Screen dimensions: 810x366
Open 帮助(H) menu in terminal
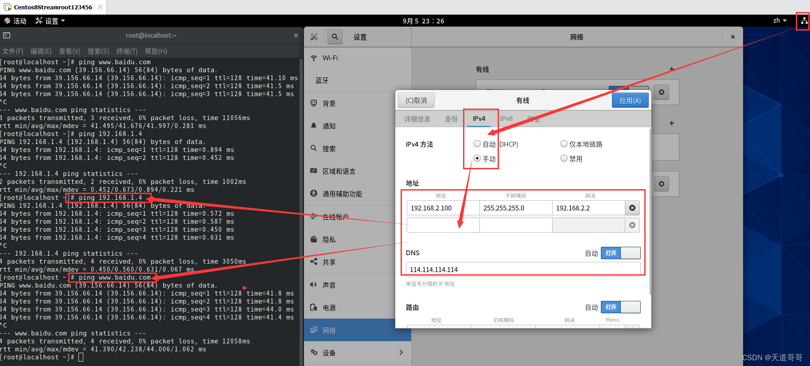click(x=156, y=51)
